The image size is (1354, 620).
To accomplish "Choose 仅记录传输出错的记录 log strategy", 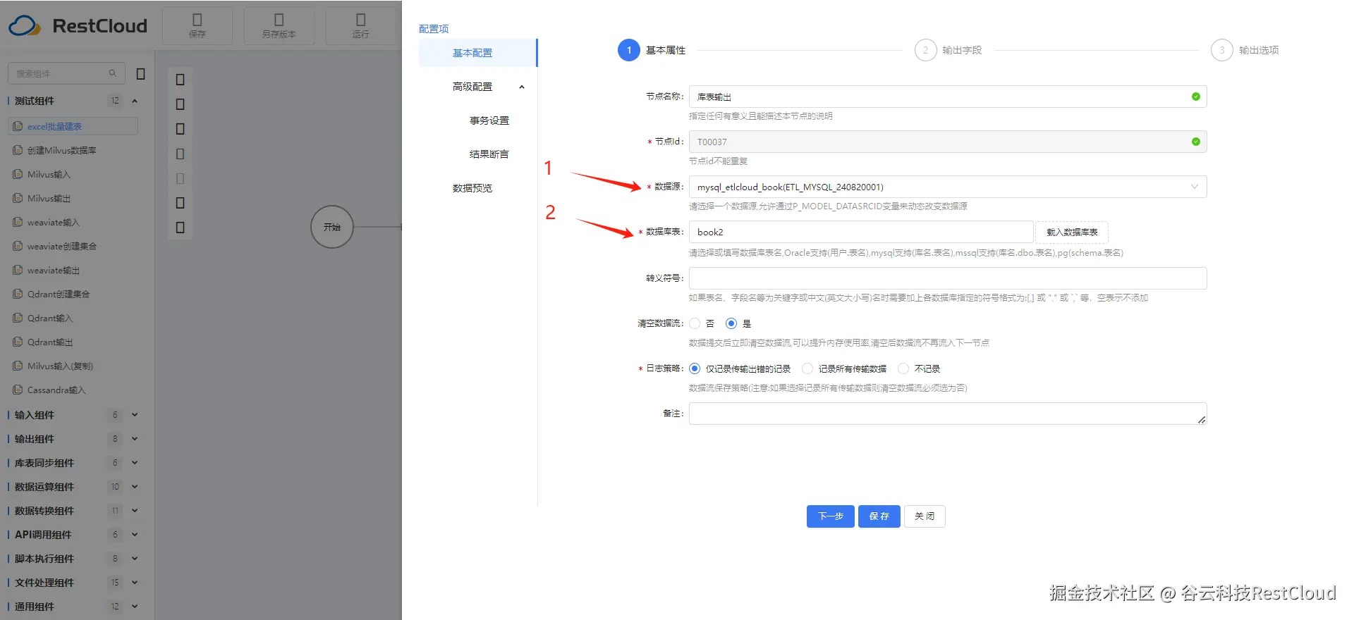I will [x=695, y=368].
